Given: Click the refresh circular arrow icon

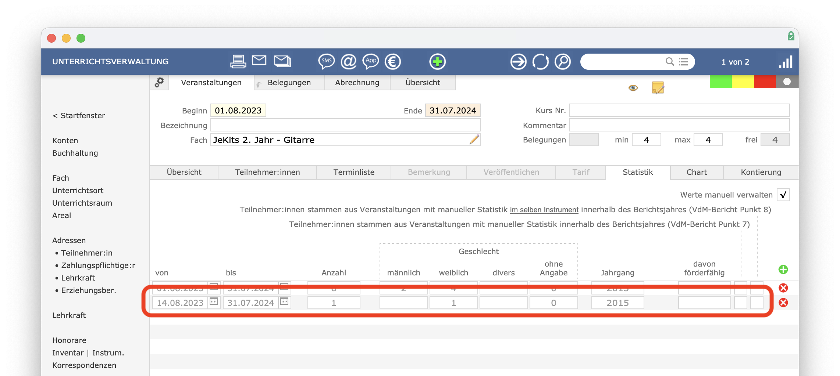Looking at the screenshot, I should click(x=541, y=61).
